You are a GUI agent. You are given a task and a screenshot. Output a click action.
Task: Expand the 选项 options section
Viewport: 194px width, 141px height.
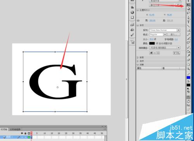click(138, 61)
